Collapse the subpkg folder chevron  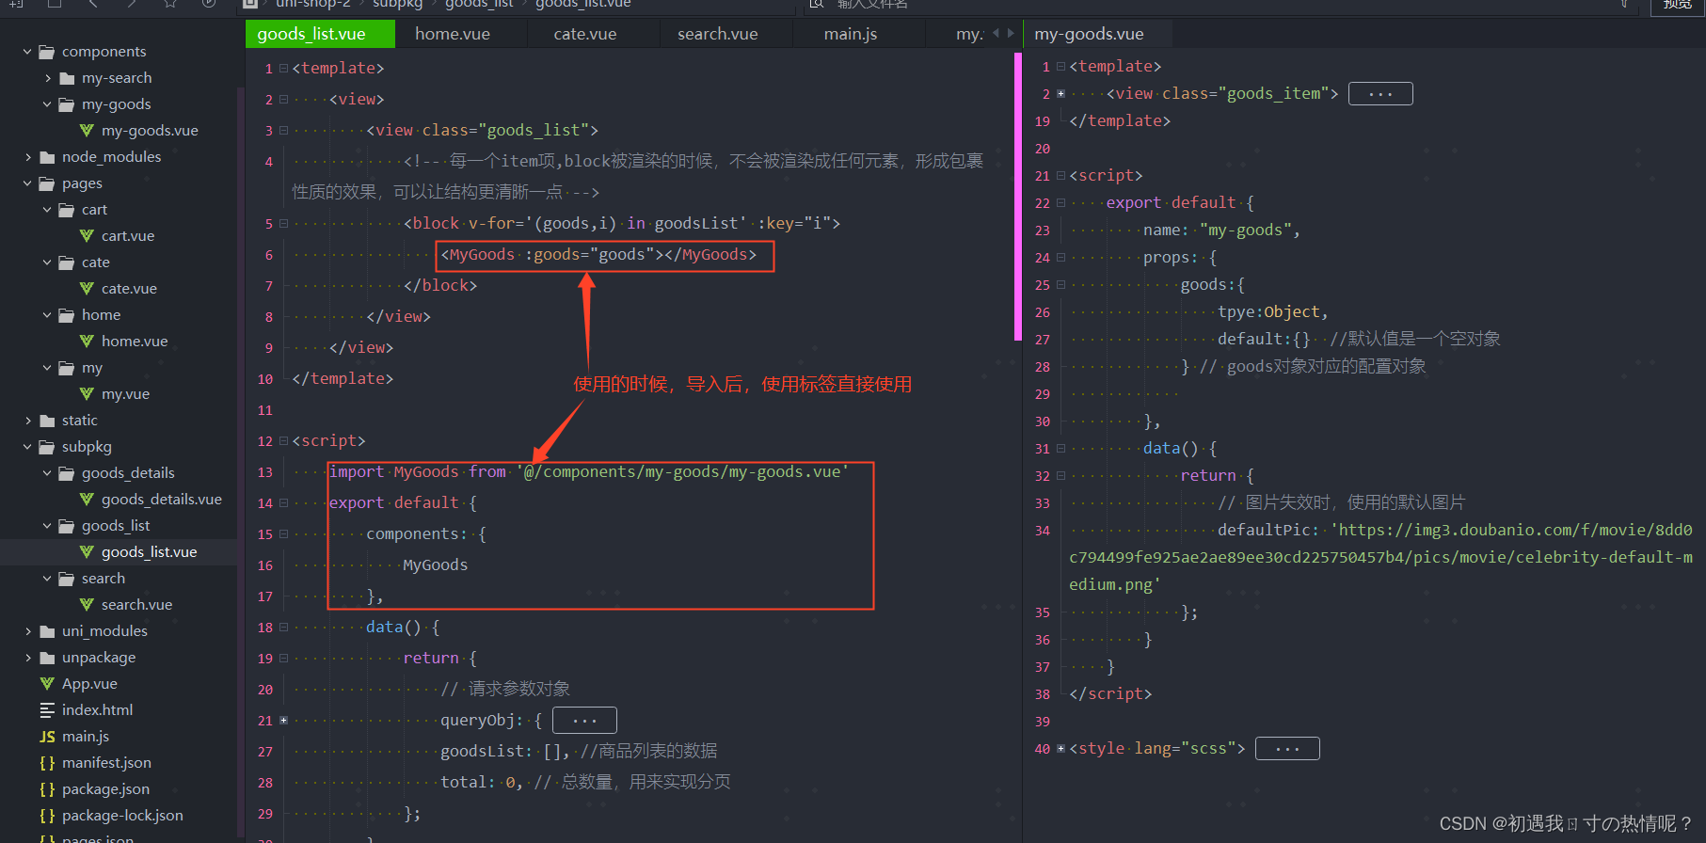pos(27,447)
